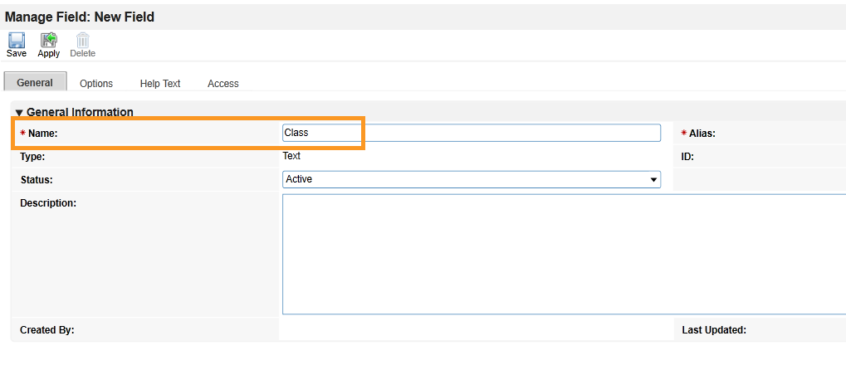The height and width of the screenshot is (365, 846).
Task: Collapse the General Information section triangle
Action: 19,113
